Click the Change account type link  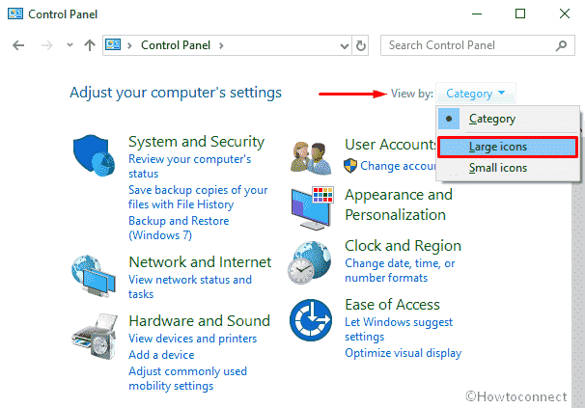pos(398,166)
